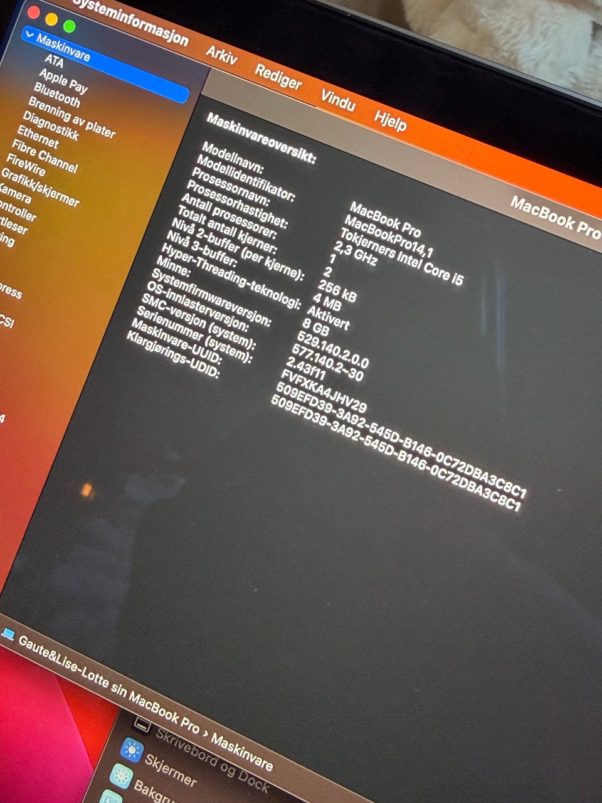Image resolution: width=602 pixels, height=803 pixels.
Task: Click the 256 kB value
Action: (337, 291)
